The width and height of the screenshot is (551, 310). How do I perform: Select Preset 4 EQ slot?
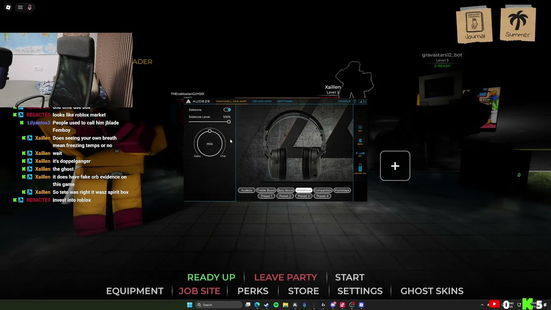[322, 196]
